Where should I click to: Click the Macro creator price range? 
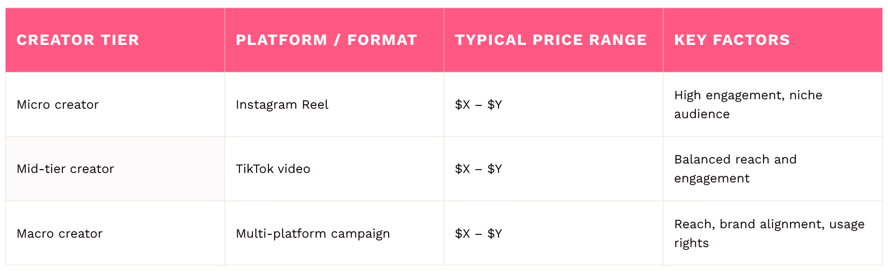point(478,233)
